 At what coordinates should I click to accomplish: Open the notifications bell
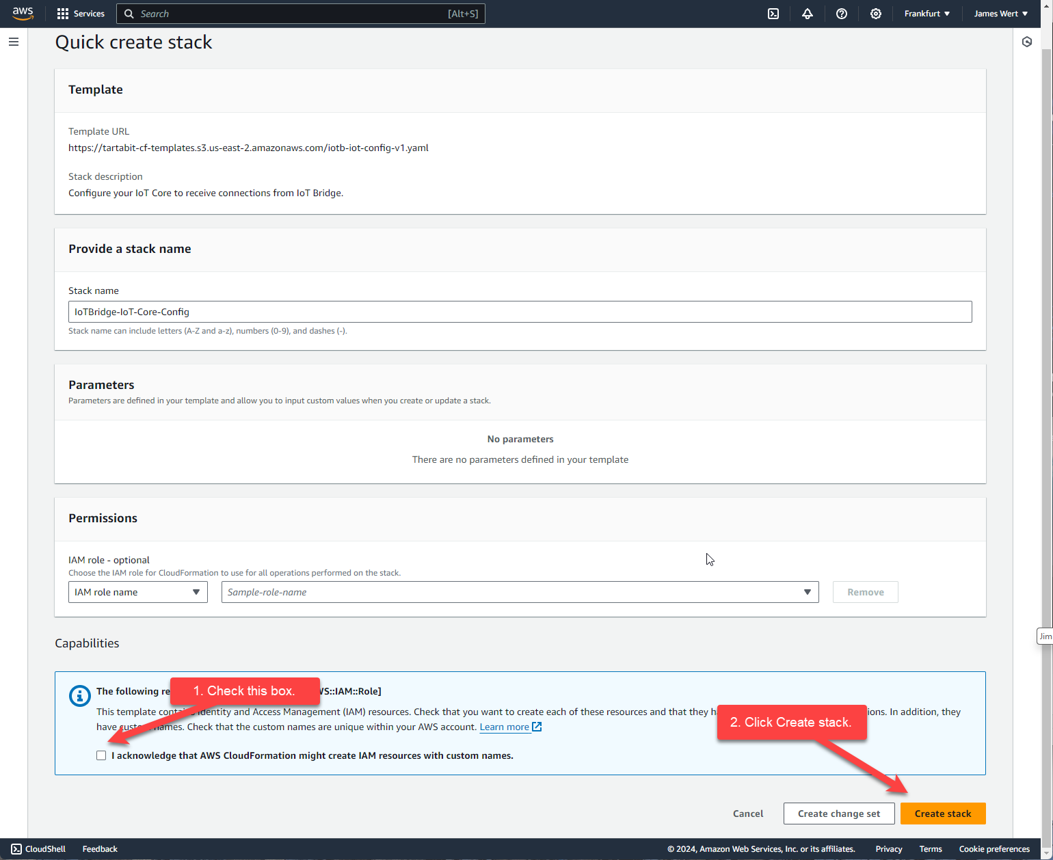[x=808, y=14]
